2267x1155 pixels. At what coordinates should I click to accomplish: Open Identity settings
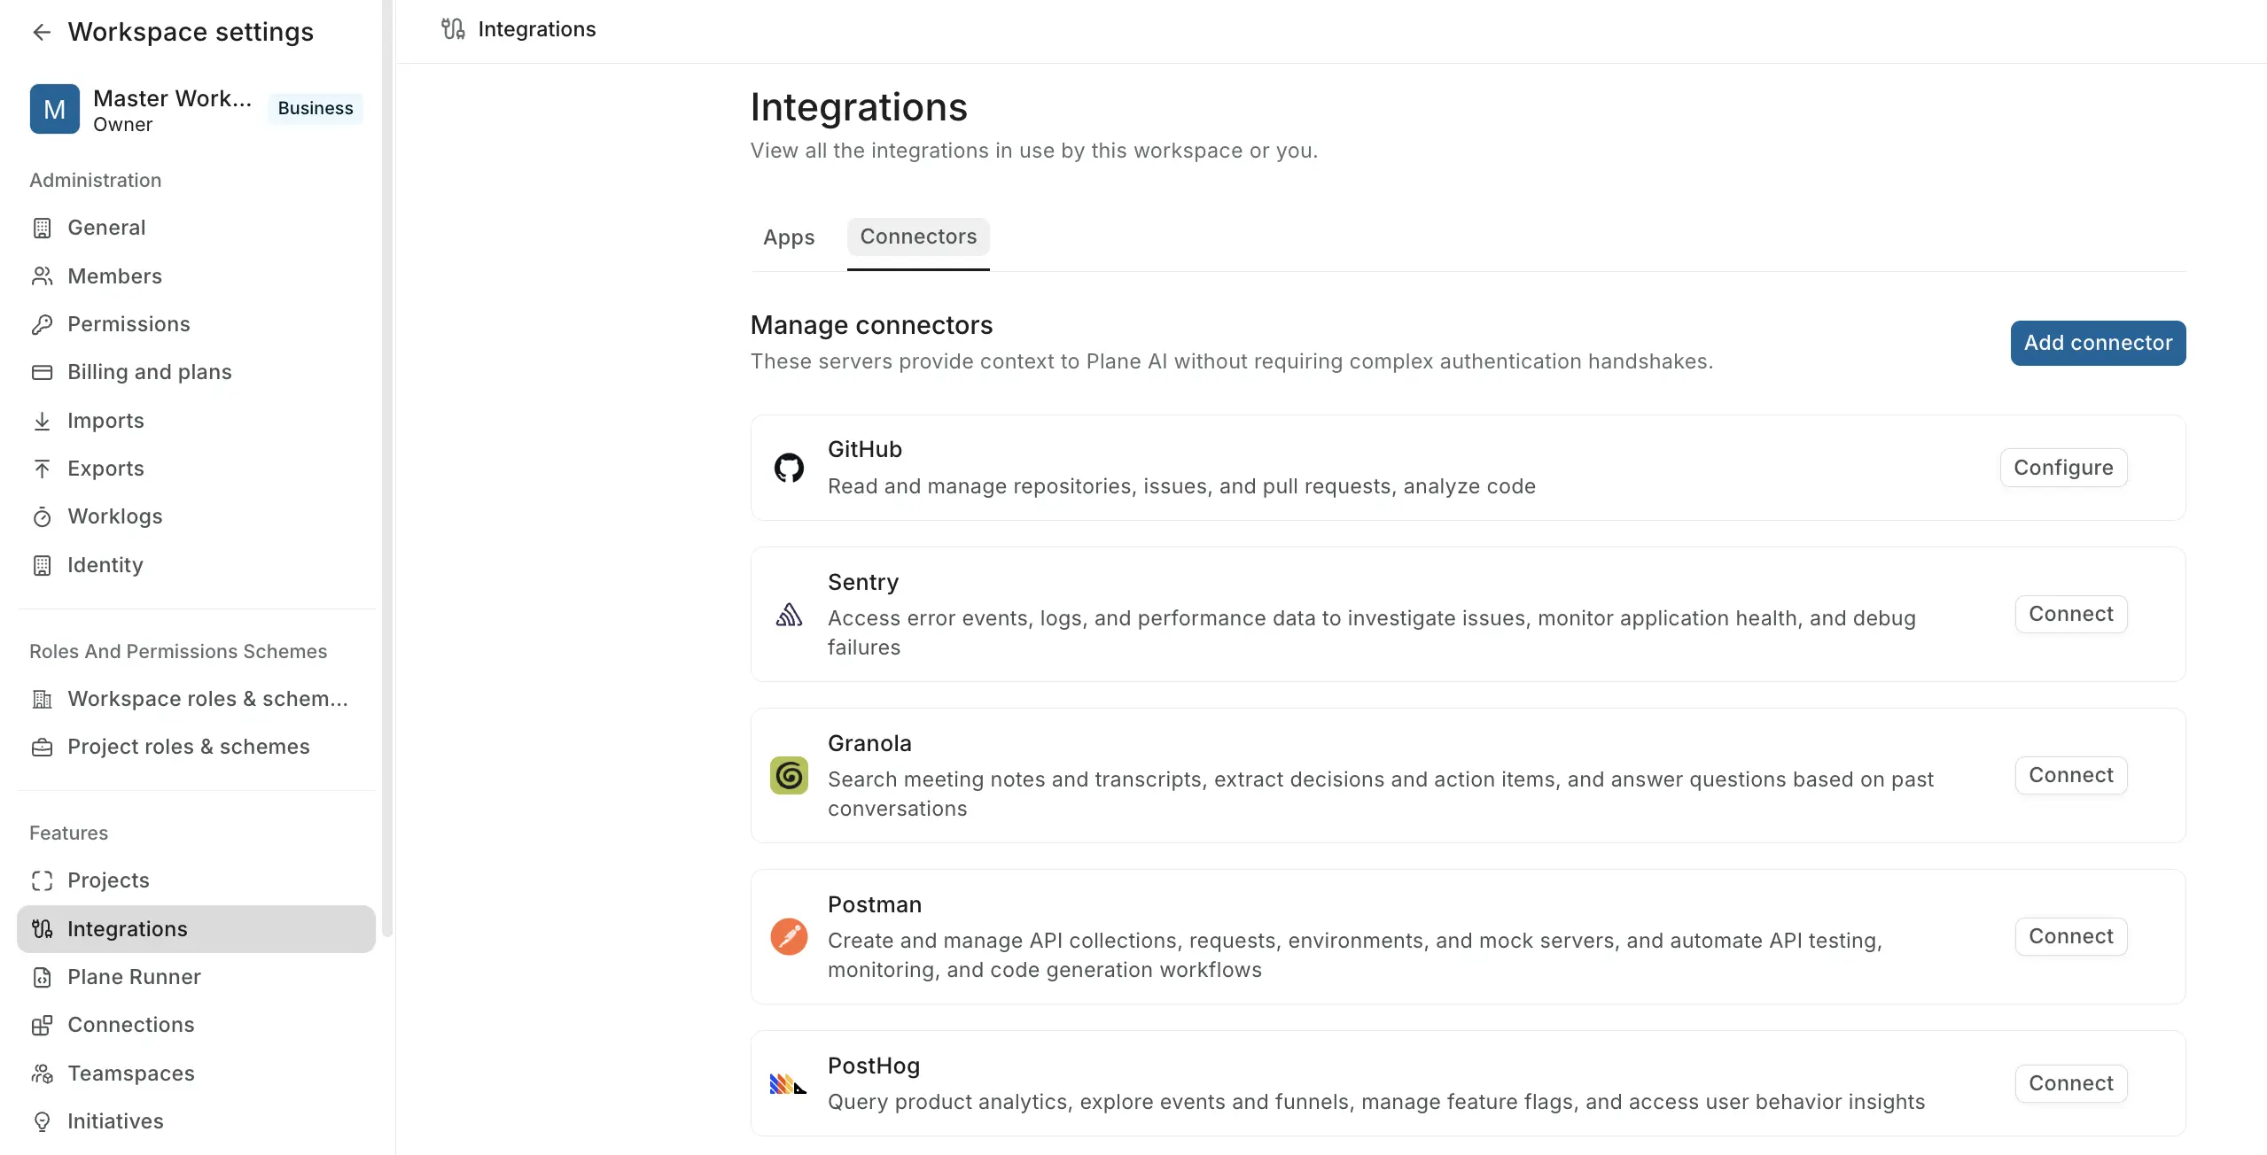click(196, 565)
